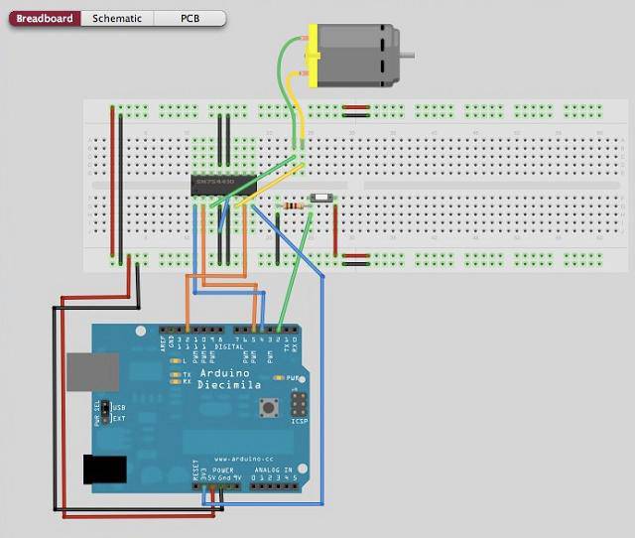Screen dimensions: 635x538
Task: Click the Arduino black power jack
Action: pyautogui.click(x=103, y=470)
